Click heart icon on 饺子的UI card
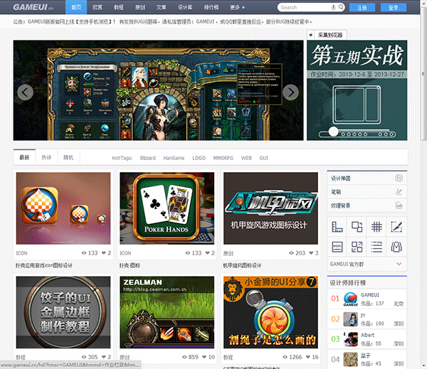Screen dimensions: 427x369 104,357
